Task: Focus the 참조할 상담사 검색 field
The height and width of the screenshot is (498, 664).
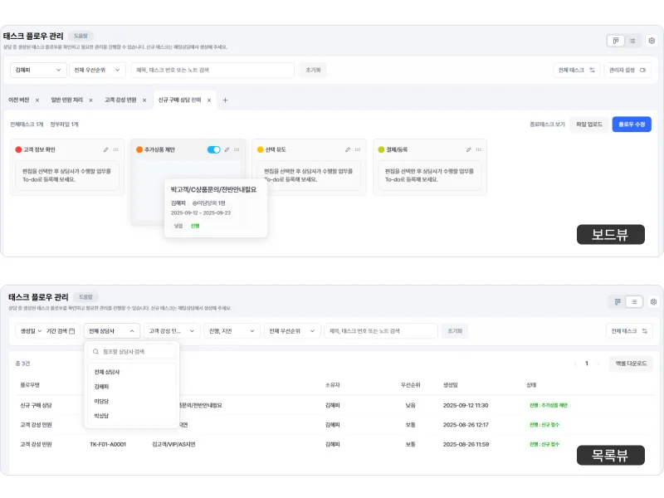Action: point(133,352)
